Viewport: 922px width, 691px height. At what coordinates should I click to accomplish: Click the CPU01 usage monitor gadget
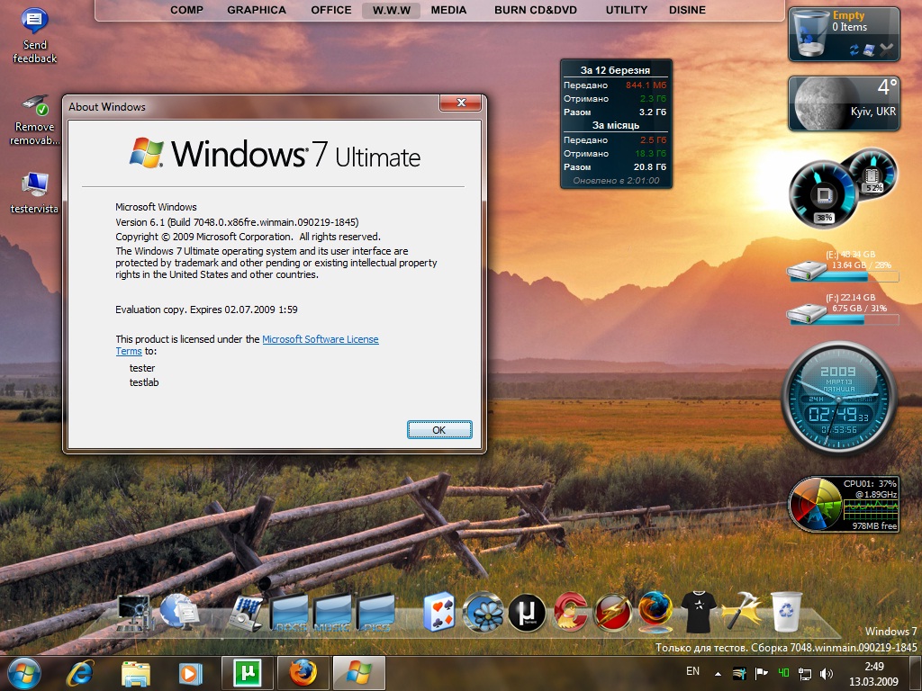coord(844,504)
